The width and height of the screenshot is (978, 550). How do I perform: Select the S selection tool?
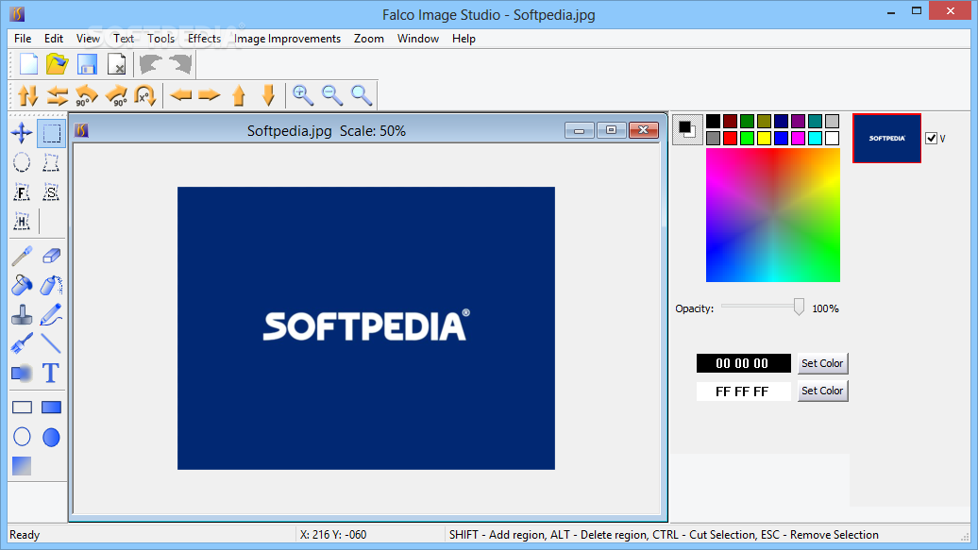[x=51, y=192]
